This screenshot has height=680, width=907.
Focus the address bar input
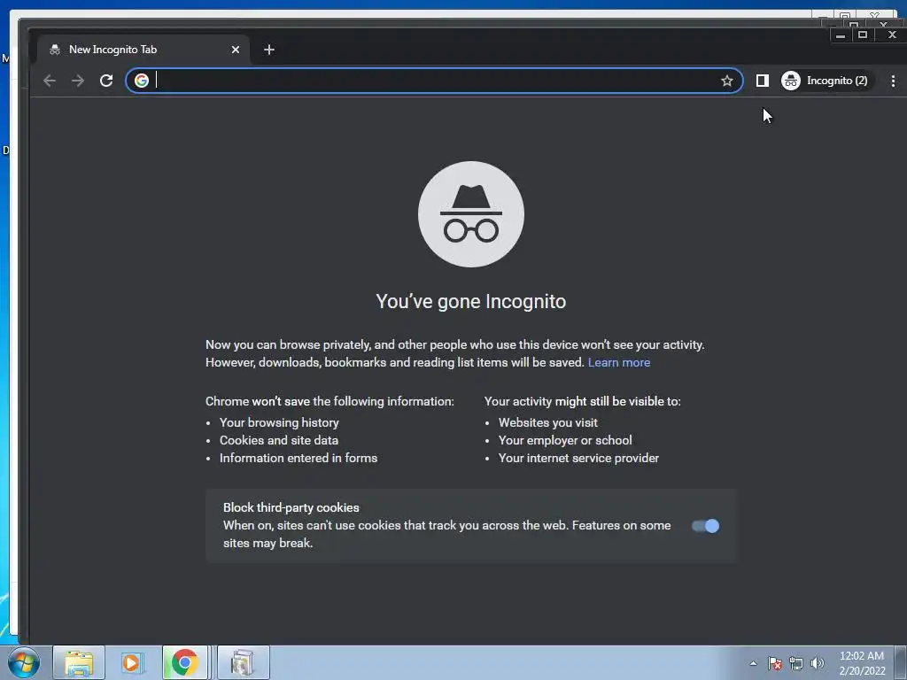point(435,81)
